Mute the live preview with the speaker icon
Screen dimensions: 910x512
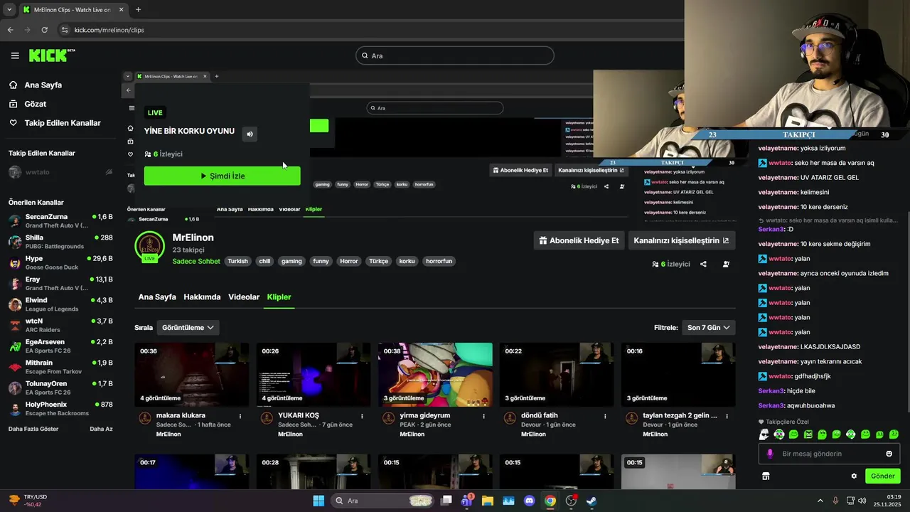tap(250, 134)
